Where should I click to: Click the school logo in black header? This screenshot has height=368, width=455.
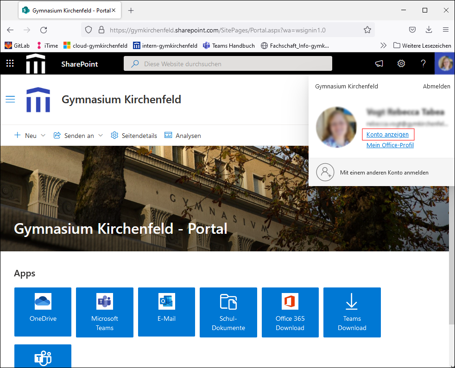coord(36,63)
